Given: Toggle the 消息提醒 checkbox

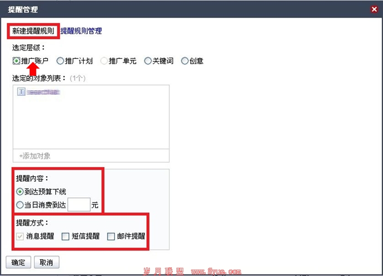Looking at the screenshot, I should click(20, 236).
